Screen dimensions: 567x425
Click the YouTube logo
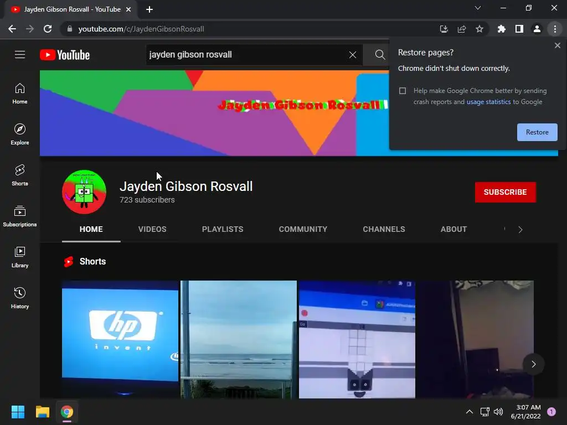coord(65,55)
